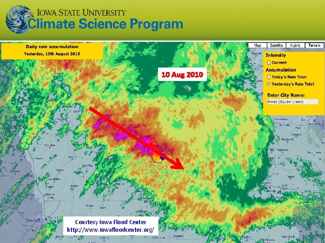Click the Omaha city label on map
325x243 pixels.
tap(31, 220)
